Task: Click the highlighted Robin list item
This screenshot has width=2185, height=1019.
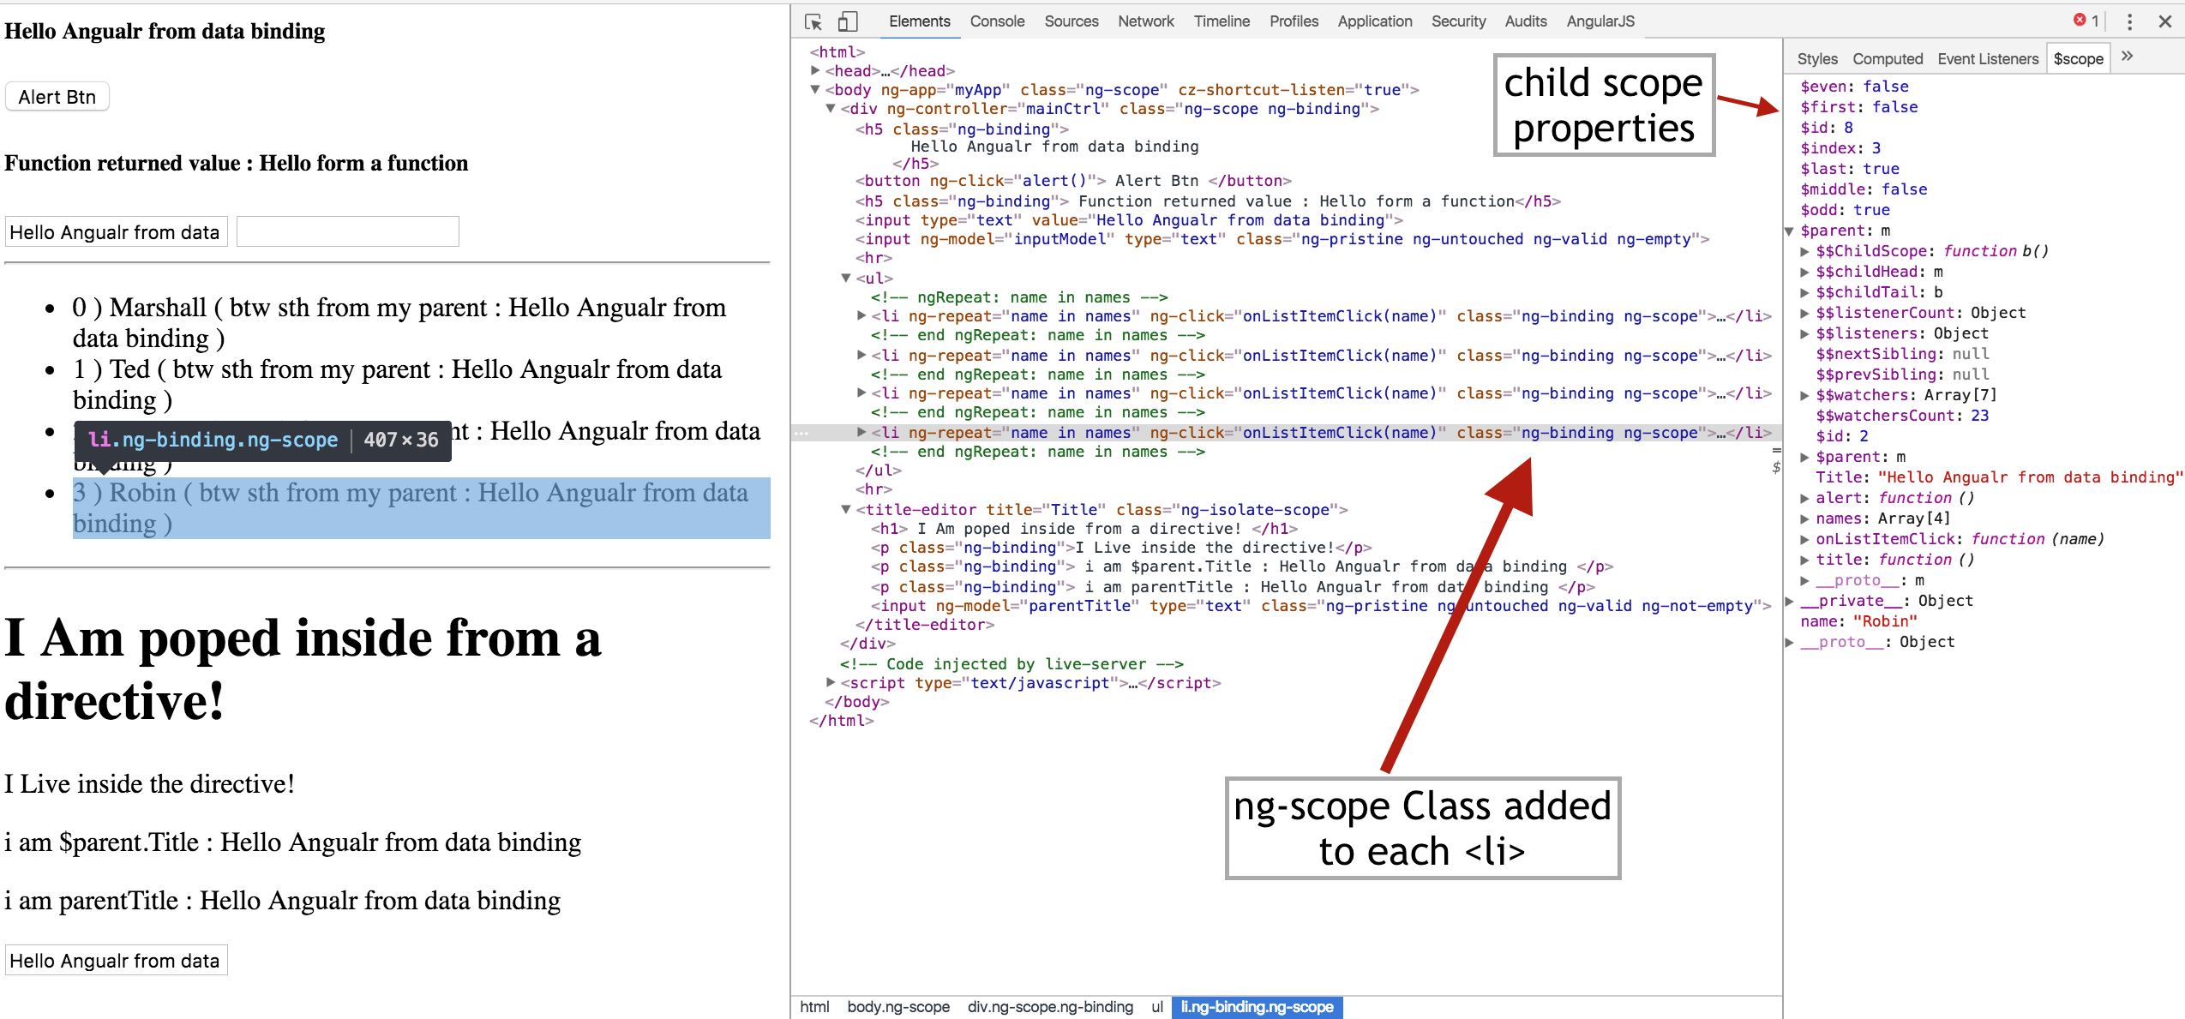Action: [421, 508]
